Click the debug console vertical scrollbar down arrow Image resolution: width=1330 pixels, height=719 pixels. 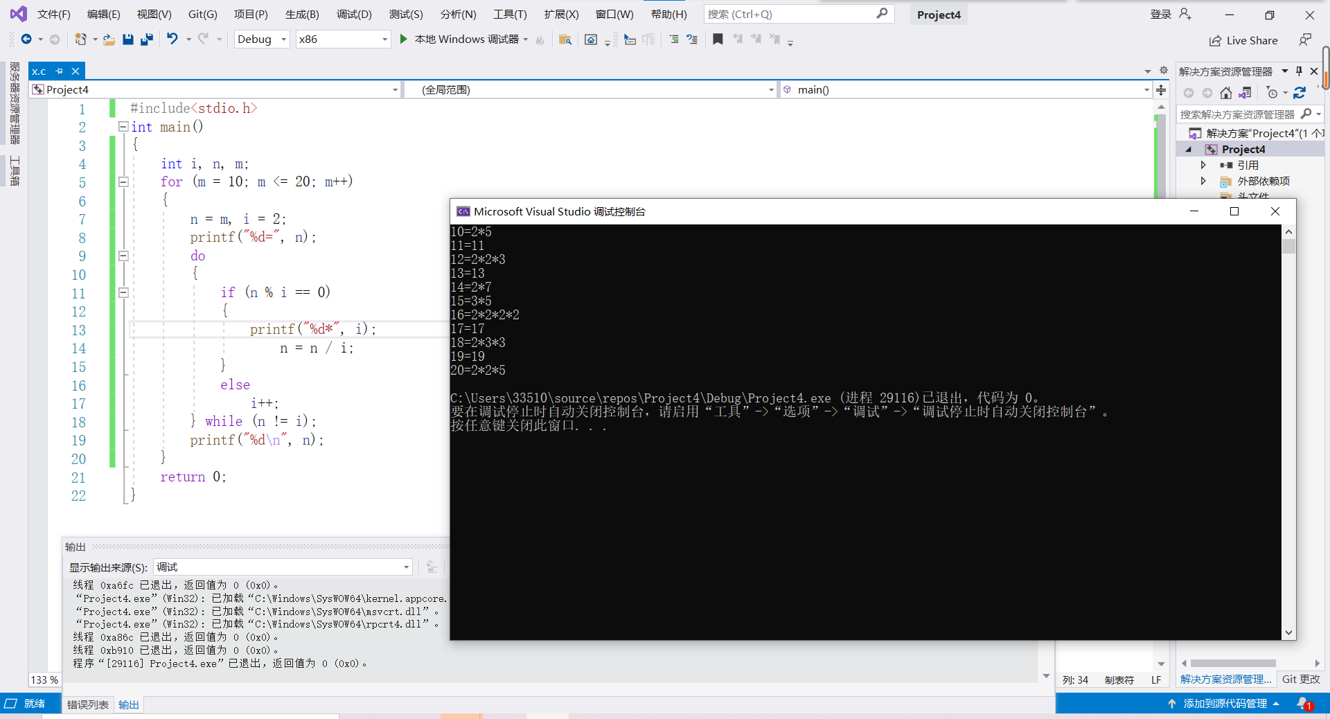click(x=1288, y=632)
